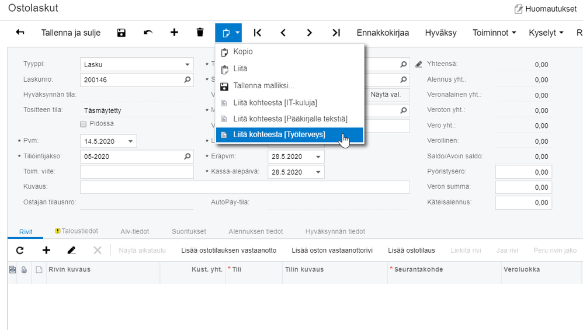583x330 pixels.
Task: Open the Toiminnot dropdown menu
Action: (494, 33)
